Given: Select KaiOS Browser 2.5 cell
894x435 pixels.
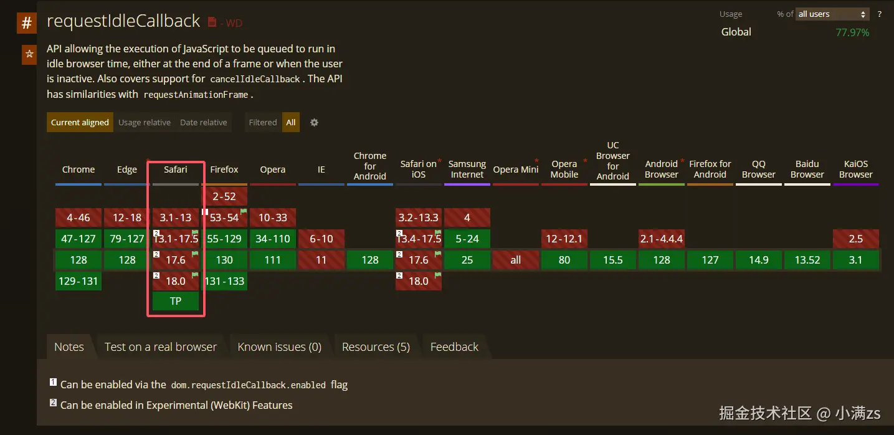Looking at the screenshot, I should click(856, 239).
